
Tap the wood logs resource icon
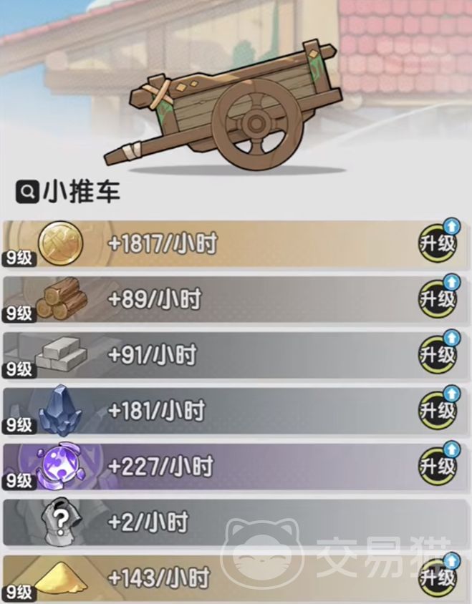[62, 298]
